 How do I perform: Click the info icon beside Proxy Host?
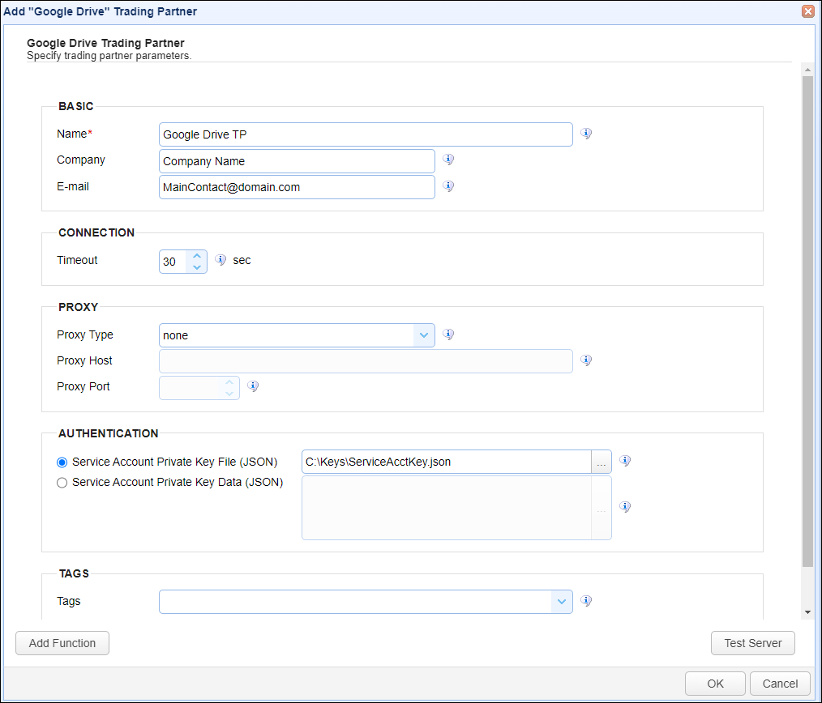[586, 360]
